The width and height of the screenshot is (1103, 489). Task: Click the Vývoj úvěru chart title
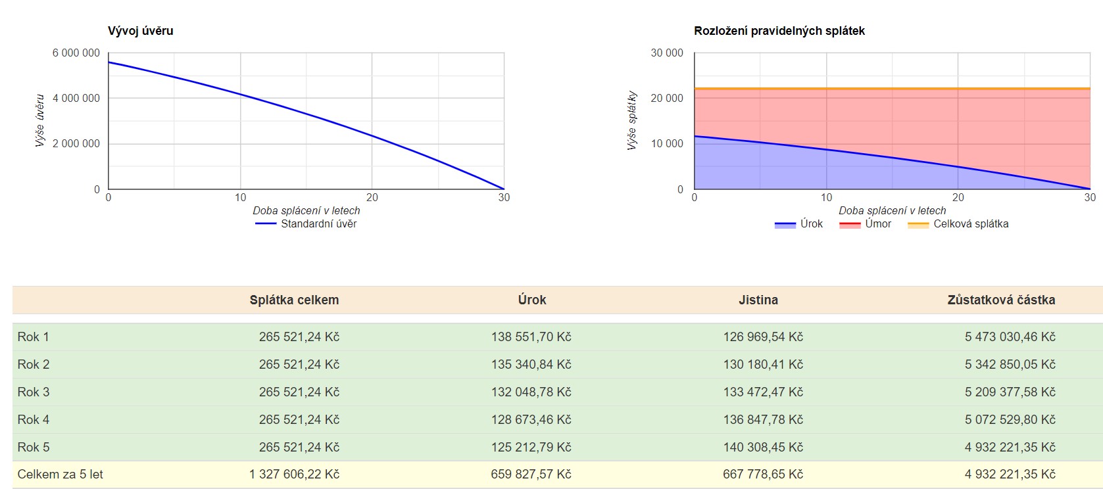(x=141, y=31)
